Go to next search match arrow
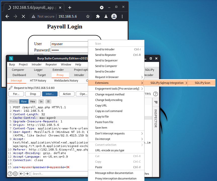 [x=27, y=174]
